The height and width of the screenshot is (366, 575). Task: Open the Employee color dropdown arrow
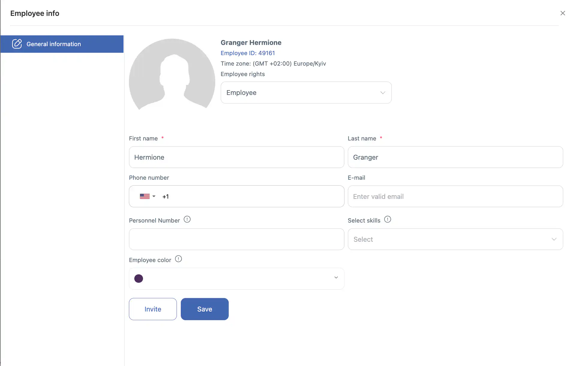(x=336, y=278)
